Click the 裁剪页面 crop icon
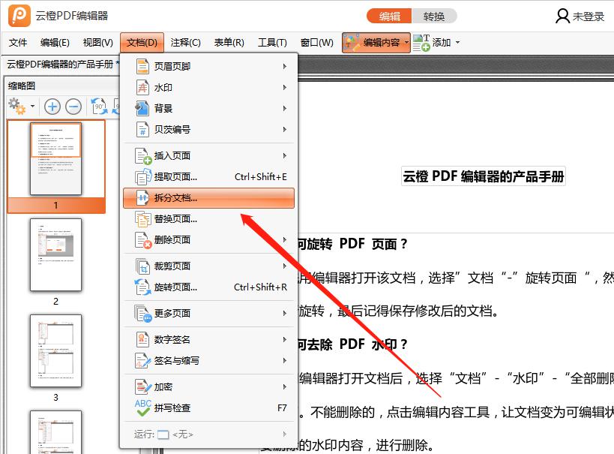Image resolution: width=614 pixels, height=454 pixels. coord(143,266)
